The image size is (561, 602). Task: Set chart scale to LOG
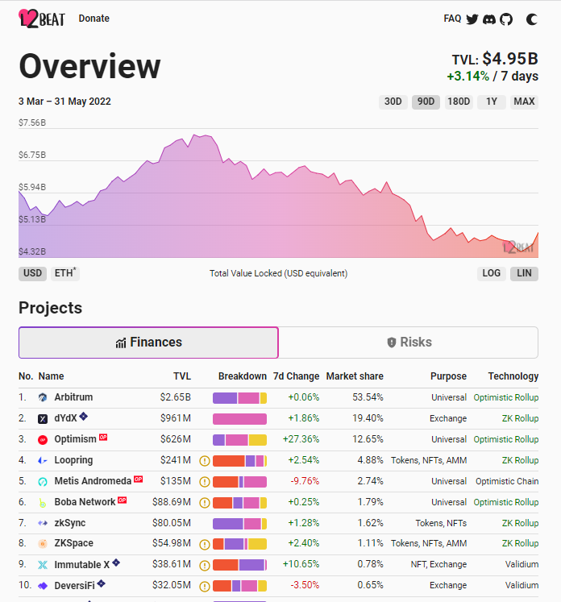(492, 274)
